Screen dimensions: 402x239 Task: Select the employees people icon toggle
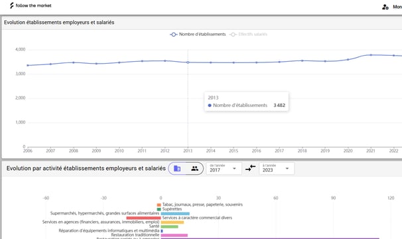(x=194, y=169)
